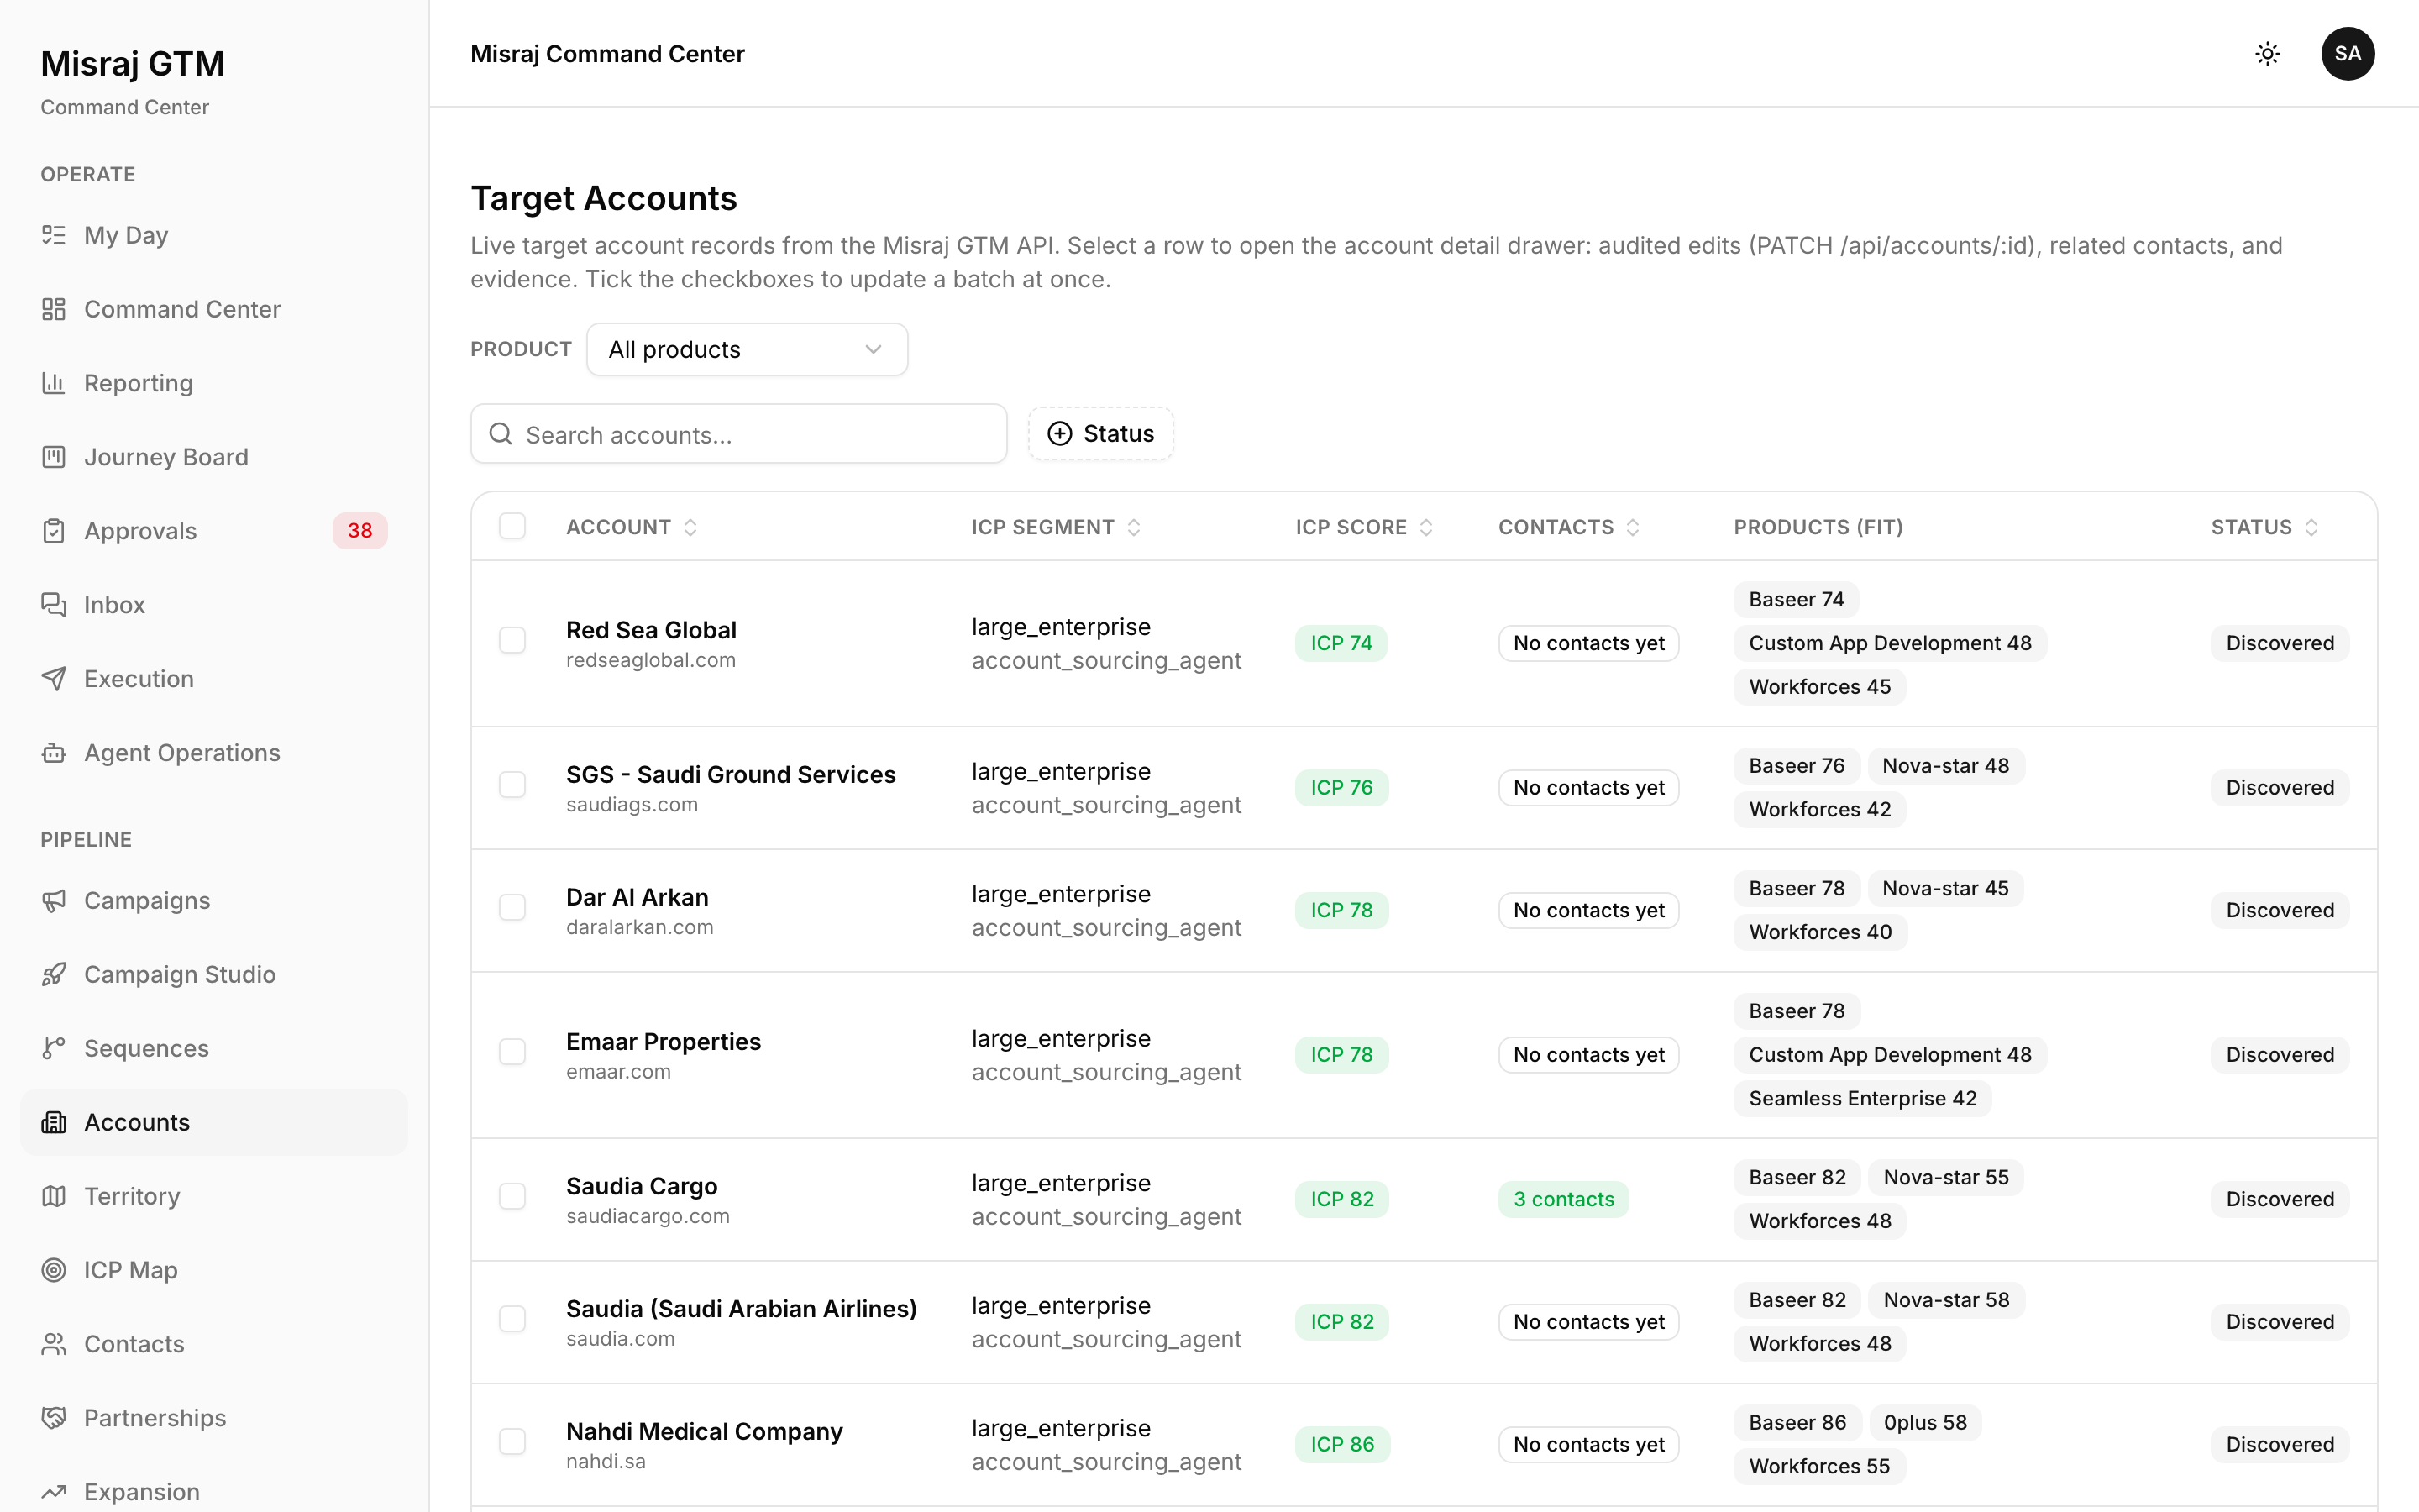
Task: Open the Territory page
Action: coord(214,1197)
